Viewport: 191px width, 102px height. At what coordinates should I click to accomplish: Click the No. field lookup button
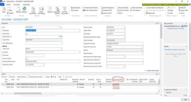(61, 27)
